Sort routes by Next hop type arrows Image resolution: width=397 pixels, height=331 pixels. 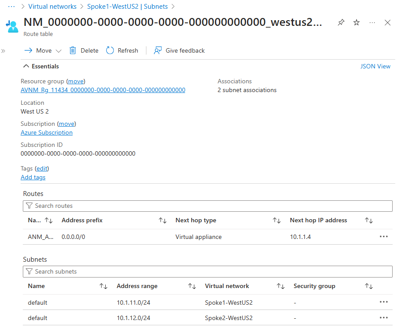tap(277, 221)
